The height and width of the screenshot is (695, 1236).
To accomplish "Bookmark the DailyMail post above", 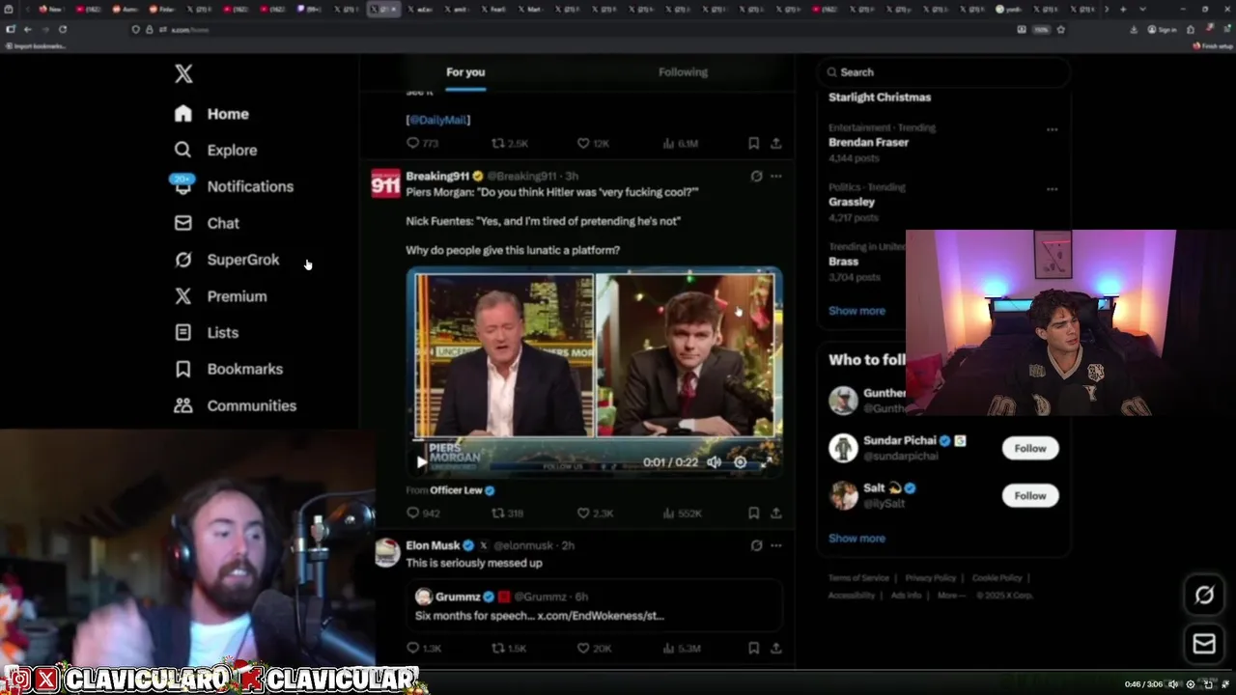I will 753,143.
